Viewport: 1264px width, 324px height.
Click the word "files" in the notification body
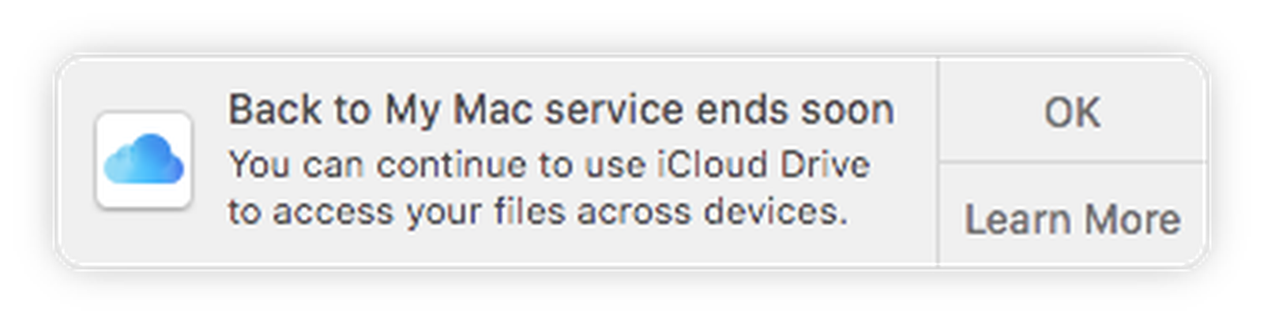click(531, 211)
